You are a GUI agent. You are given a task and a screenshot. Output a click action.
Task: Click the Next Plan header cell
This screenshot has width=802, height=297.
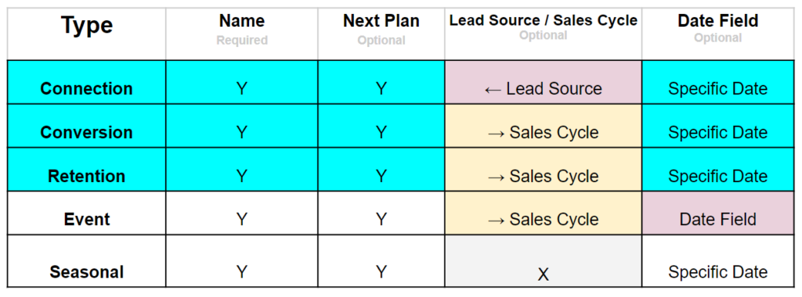click(381, 21)
